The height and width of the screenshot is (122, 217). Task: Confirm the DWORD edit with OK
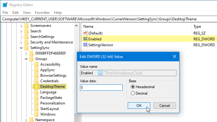pos(139,105)
